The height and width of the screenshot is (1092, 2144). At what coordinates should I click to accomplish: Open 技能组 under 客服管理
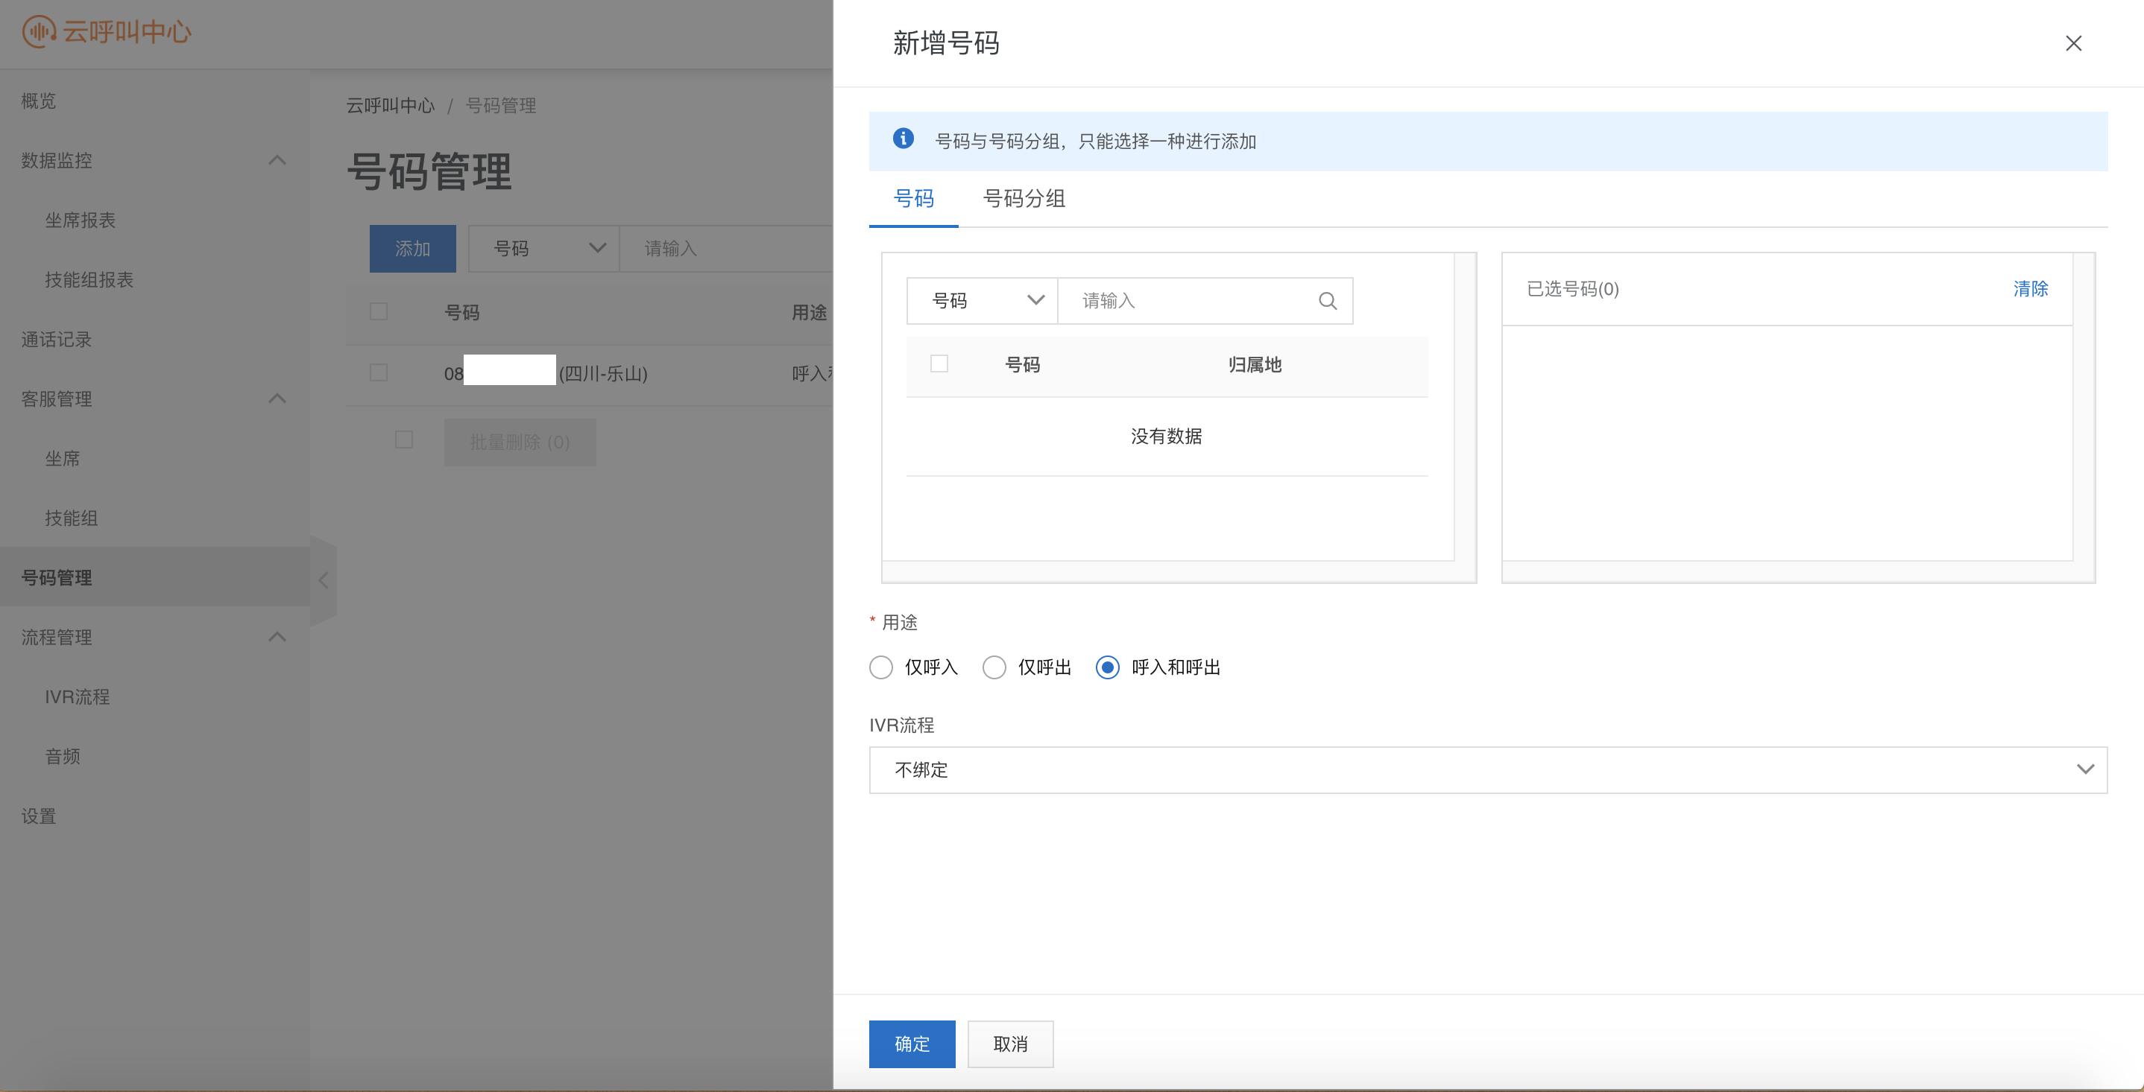(71, 519)
